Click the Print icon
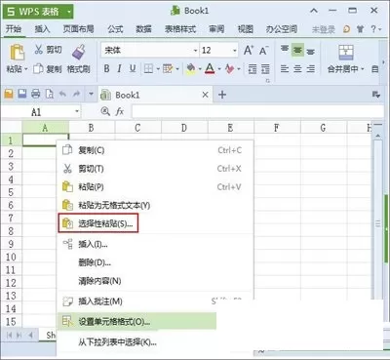 coord(36,94)
